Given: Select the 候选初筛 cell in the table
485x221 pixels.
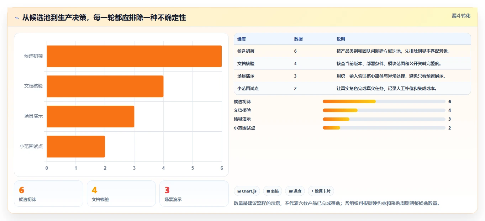Looking at the screenshot, I should click(x=246, y=51).
